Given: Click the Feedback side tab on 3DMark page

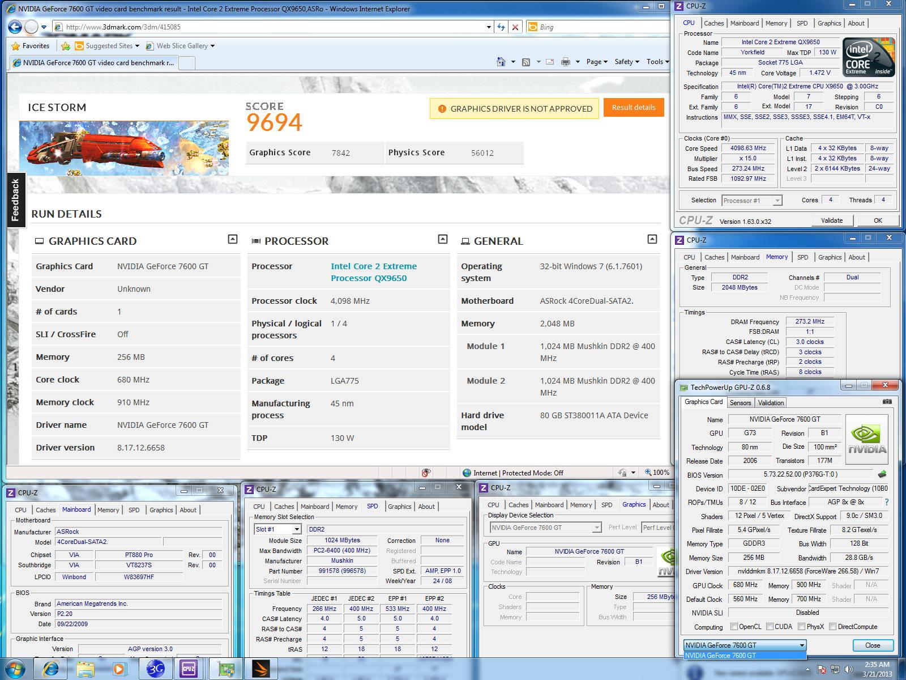Looking at the screenshot, I should (x=15, y=199).
